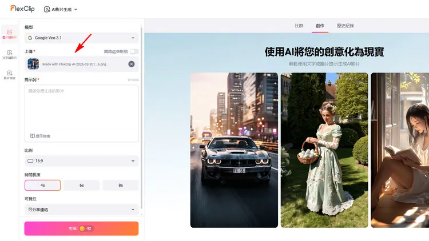This screenshot has height=241, width=429.
Task: Toggle the 開啟結束影格 switch
Action: coord(134,51)
